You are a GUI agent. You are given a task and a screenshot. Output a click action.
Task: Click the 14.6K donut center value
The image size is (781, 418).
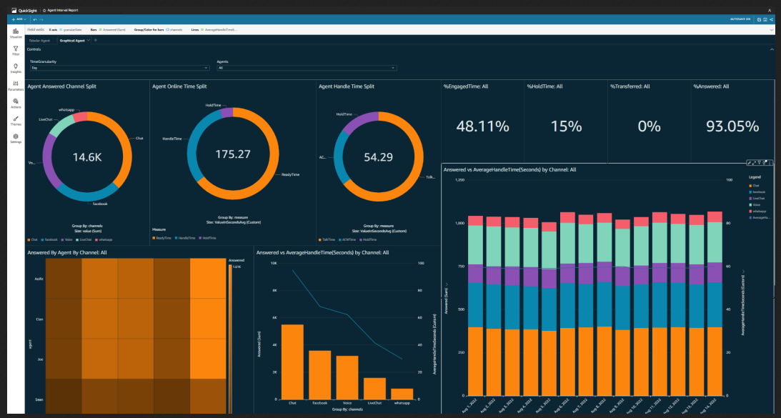pos(87,157)
